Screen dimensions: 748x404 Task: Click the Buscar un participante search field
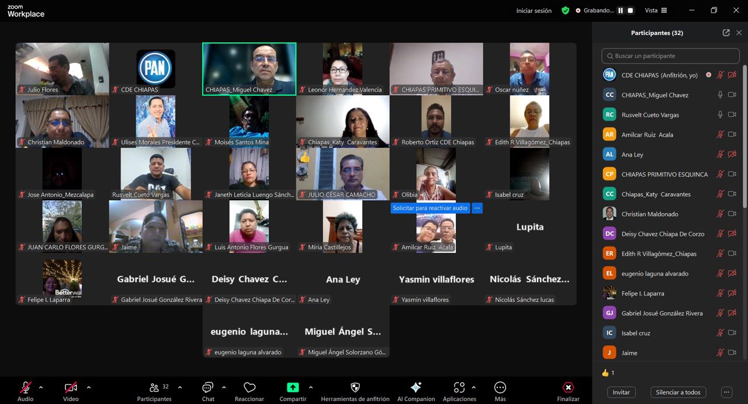pyautogui.click(x=670, y=55)
